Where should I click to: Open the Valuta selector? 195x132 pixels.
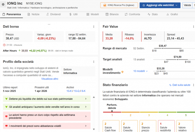(188, 5)
